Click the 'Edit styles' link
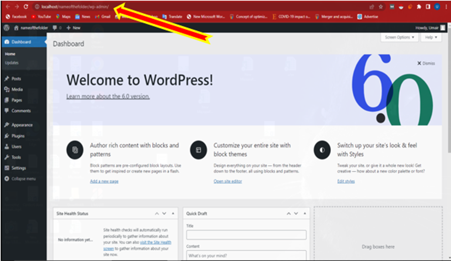 pyautogui.click(x=346, y=181)
